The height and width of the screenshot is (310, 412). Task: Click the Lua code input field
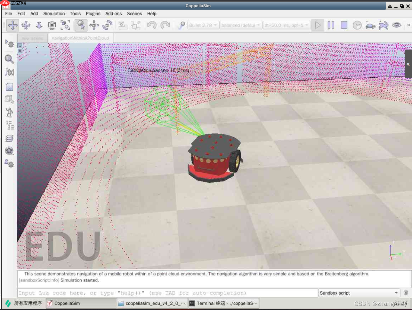(167, 293)
